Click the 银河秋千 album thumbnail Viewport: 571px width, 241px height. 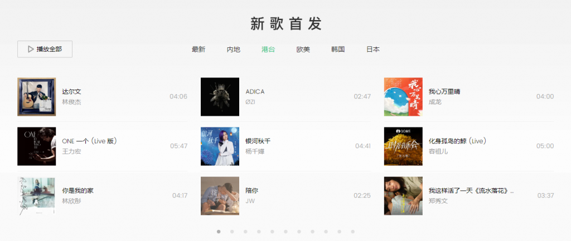[220, 146]
